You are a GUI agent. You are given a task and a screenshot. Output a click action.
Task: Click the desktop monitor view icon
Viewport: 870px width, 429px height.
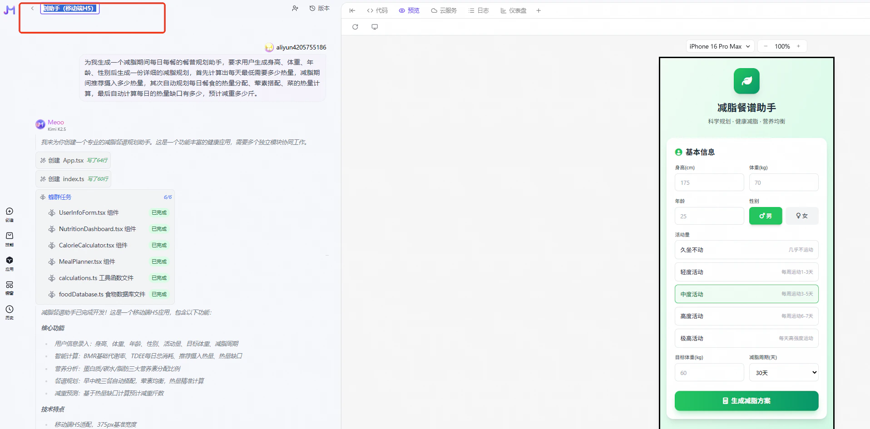click(x=375, y=27)
